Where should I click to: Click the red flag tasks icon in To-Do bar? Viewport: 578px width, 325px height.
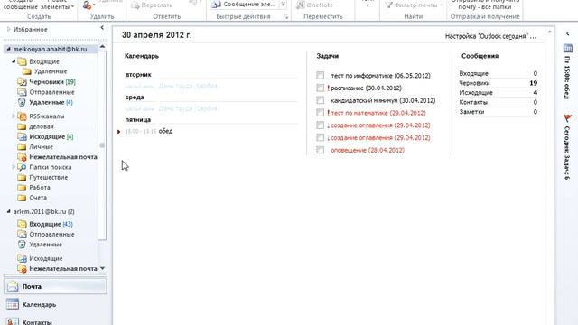point(568,118)
